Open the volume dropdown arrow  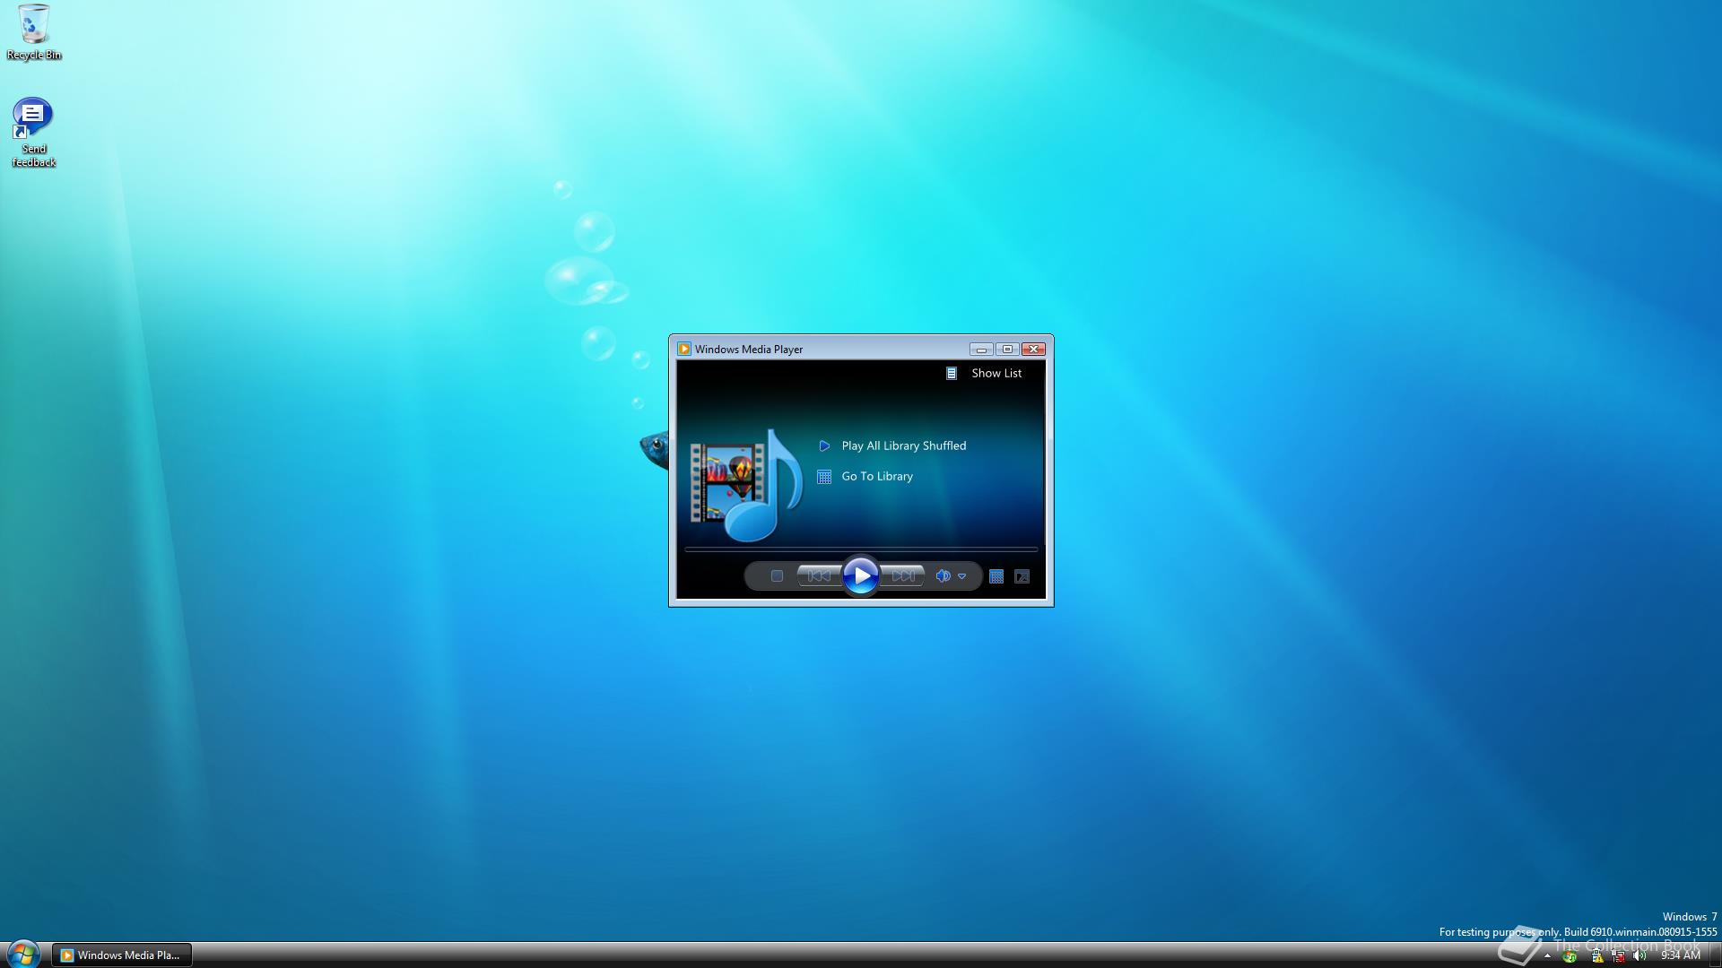coord(961,576)
